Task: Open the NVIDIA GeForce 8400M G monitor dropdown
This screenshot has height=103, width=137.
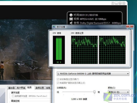Action: tap(93, 74)
